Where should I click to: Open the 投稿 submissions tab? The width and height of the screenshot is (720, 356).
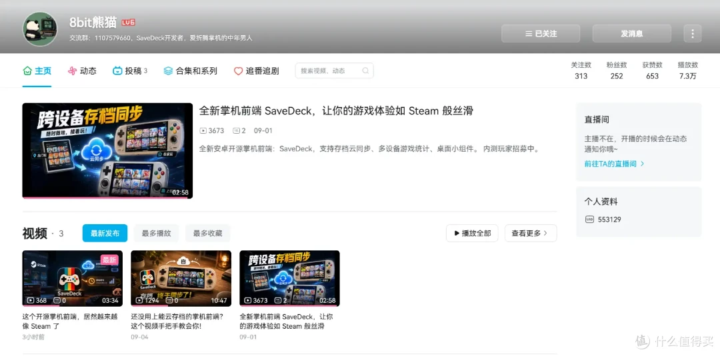coord(130,71)
